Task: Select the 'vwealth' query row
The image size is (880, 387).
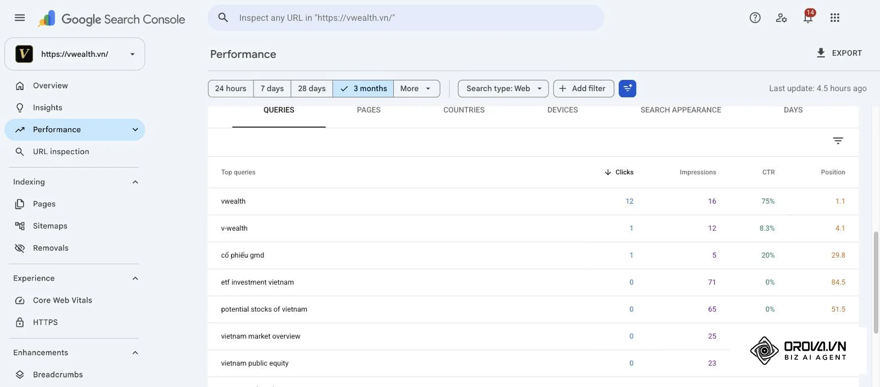Action: (533, 201)
